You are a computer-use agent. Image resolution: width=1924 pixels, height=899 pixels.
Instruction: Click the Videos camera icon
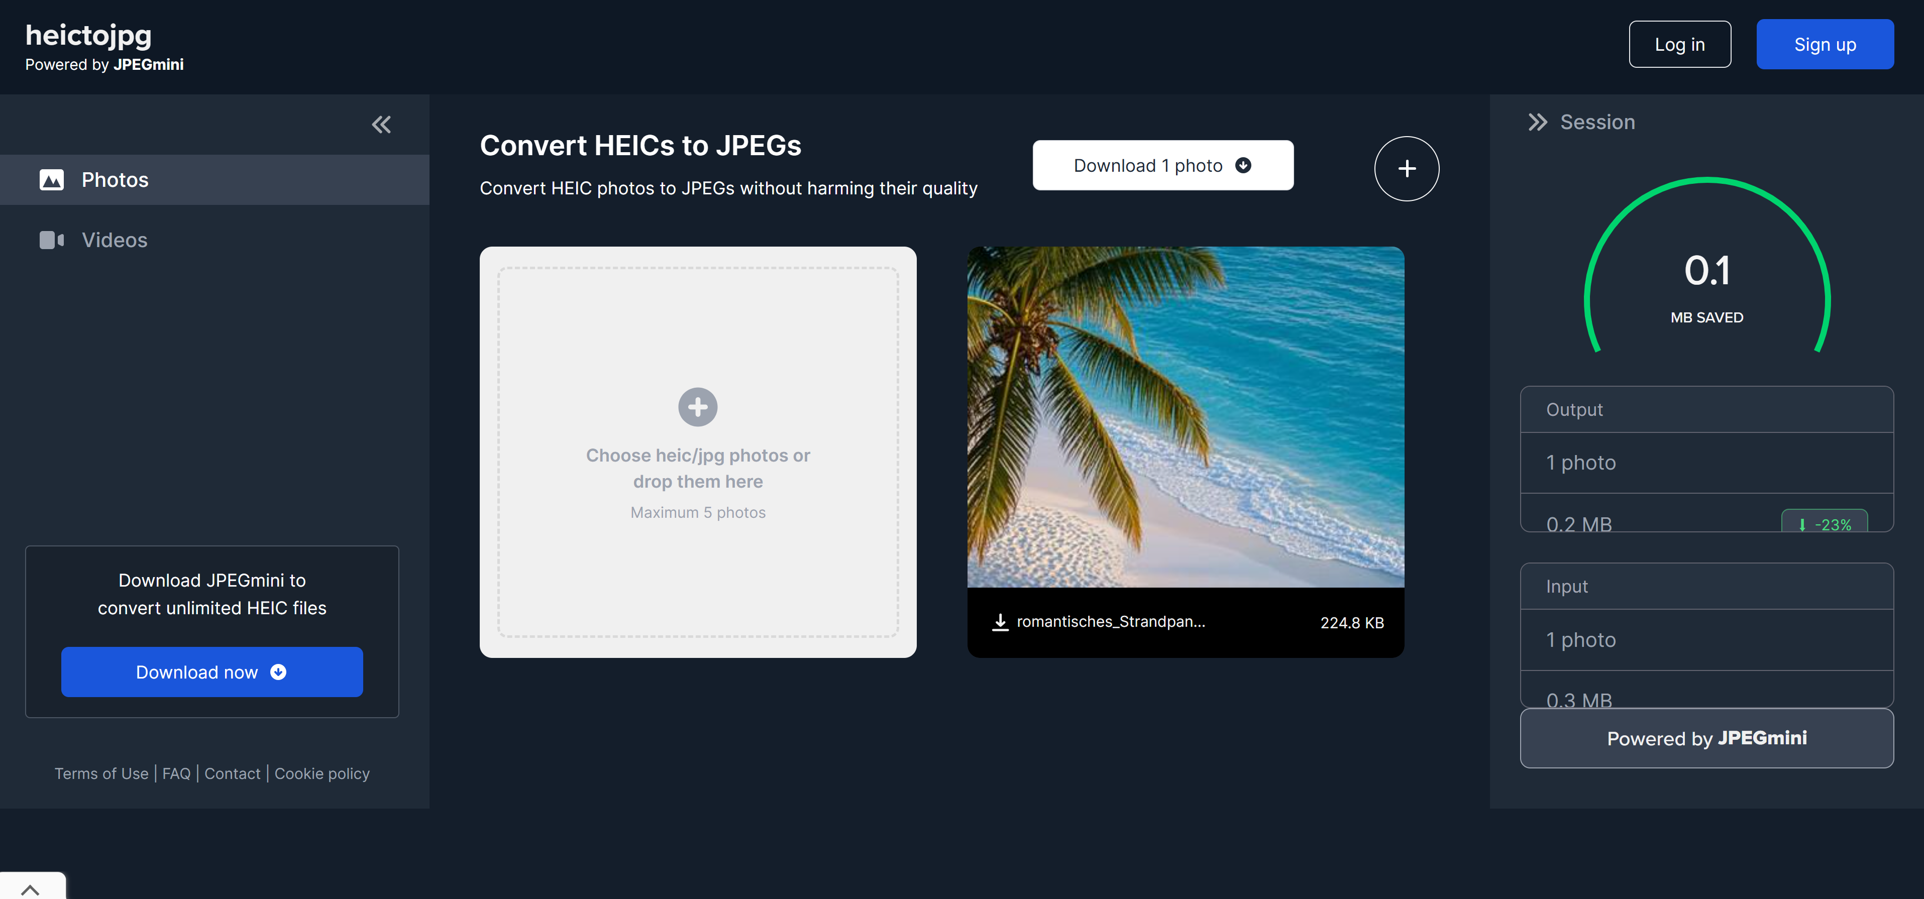(52, 240)
